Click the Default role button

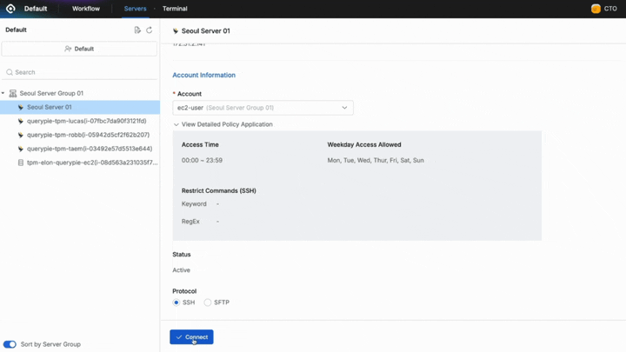pos(79,49)
